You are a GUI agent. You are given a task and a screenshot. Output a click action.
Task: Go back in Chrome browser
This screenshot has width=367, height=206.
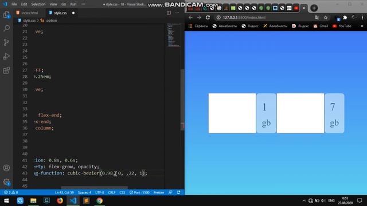click(x=190, y=18)
